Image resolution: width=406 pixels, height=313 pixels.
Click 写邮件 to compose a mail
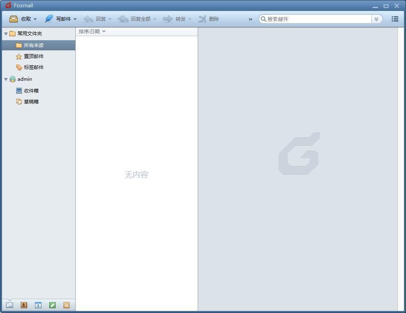coord(58,19)
